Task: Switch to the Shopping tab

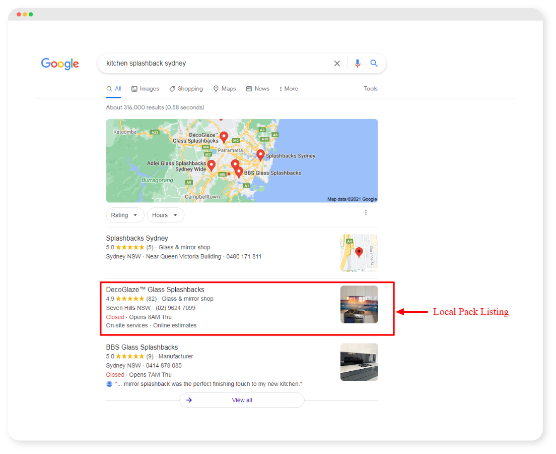Action: (186, 89)
